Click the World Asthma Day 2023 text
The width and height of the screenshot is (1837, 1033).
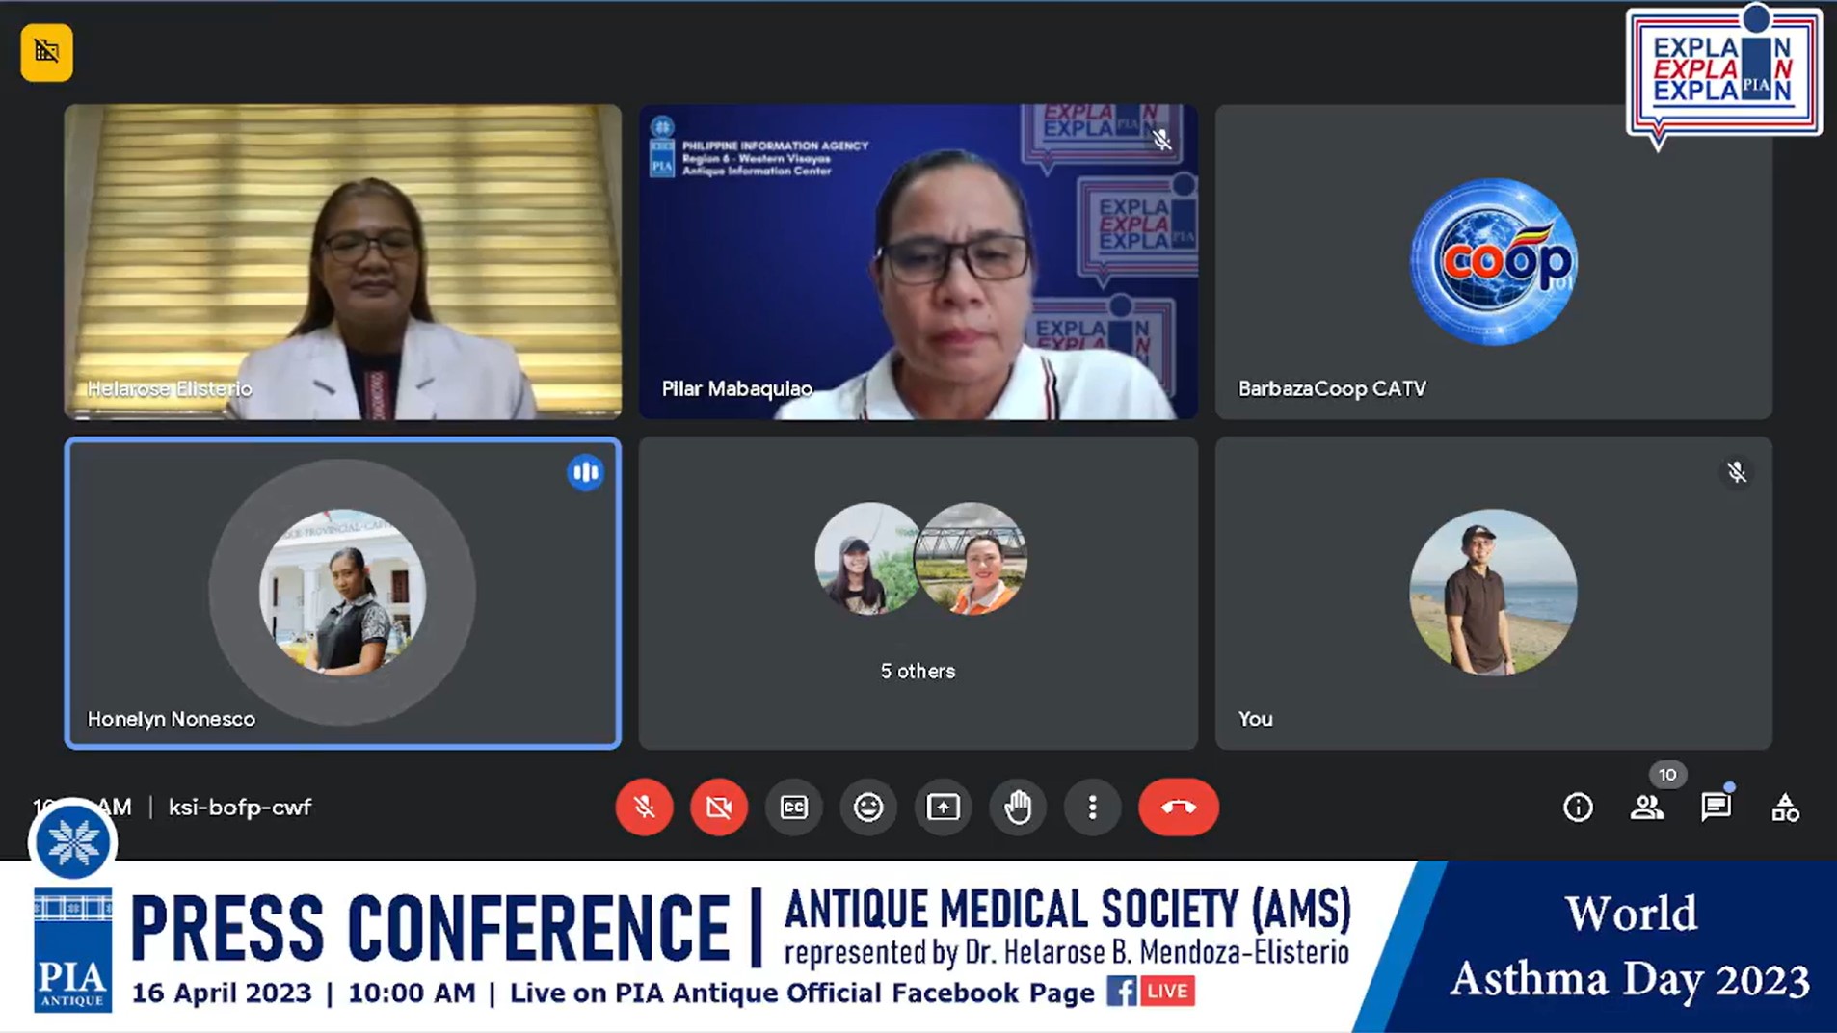coord(1631,946)
